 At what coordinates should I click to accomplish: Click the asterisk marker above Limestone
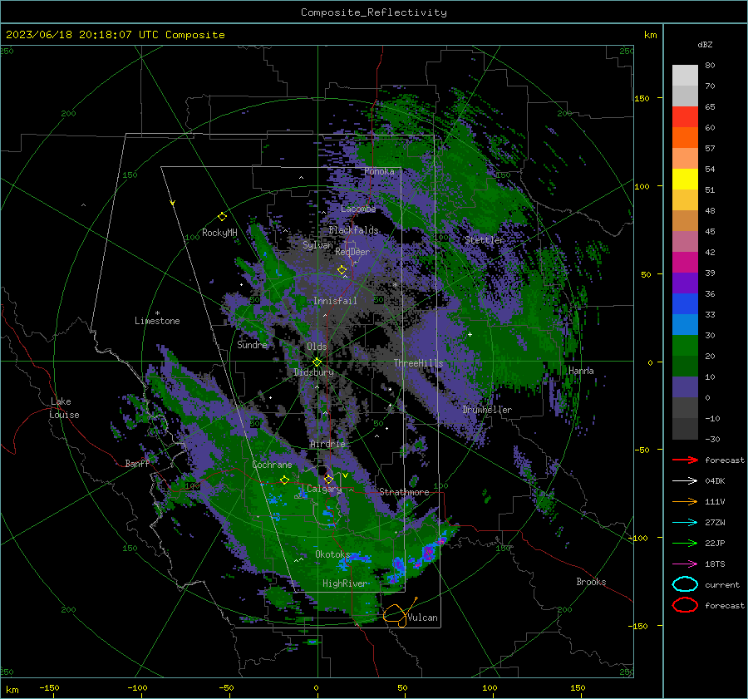click(x=157, y=313)
